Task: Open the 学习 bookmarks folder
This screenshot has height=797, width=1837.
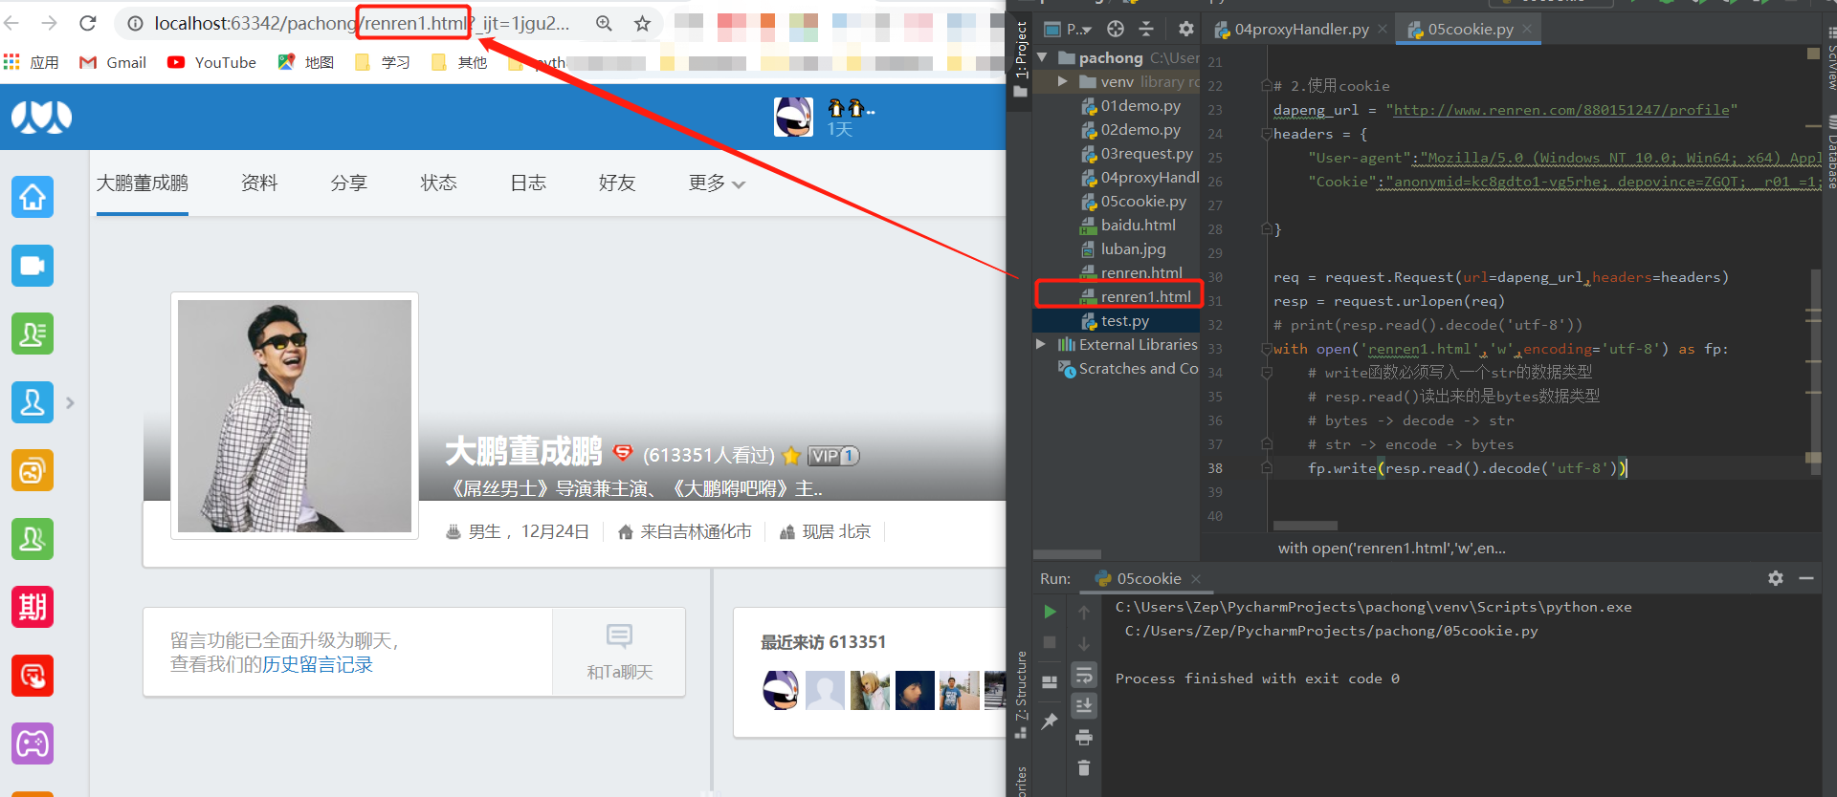Action: click(x=383, y=62)
